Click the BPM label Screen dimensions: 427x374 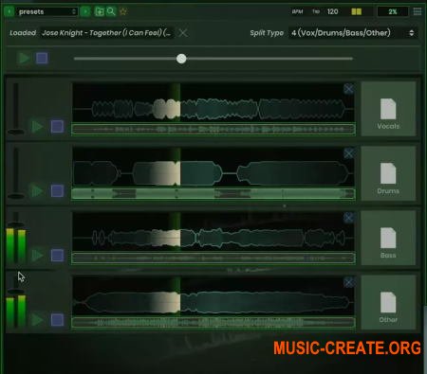point(297,11)
